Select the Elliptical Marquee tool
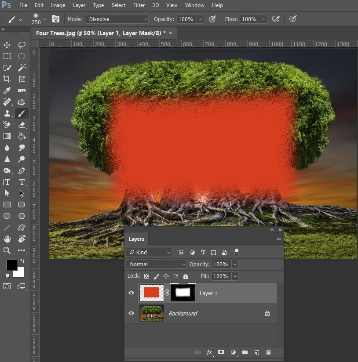This screenshot has width=358, height=362. (x=22, y=56)
